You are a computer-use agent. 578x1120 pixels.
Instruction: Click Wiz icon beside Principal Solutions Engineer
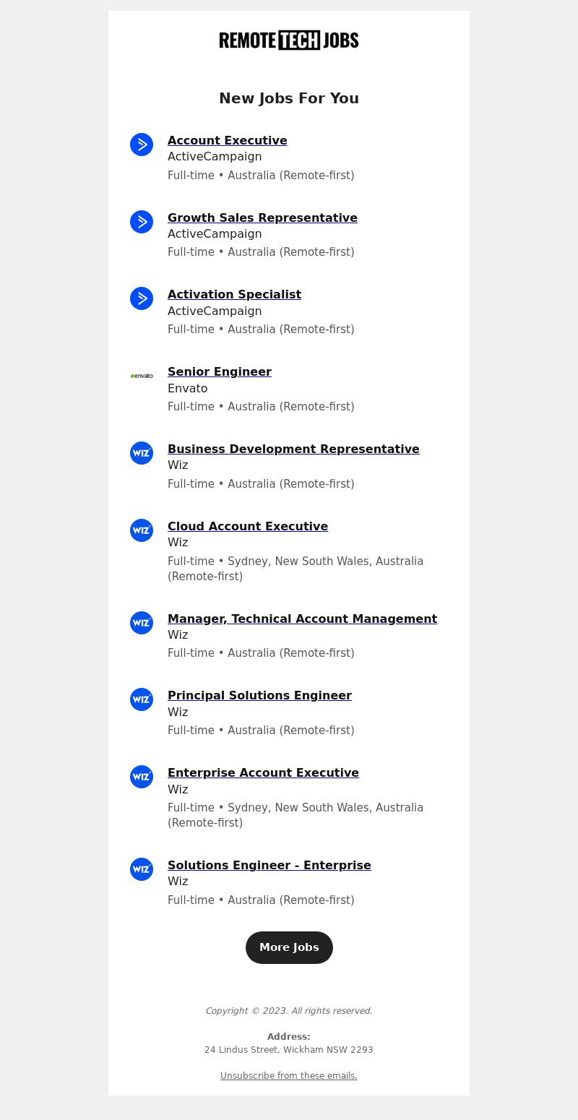tap(142, 699)
